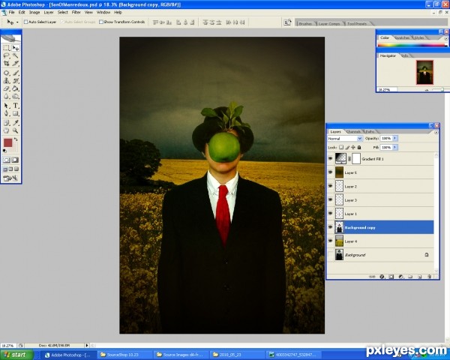The width and height of the screenshot is (450, 360).
Task: Open the Image menu
Action: pos(34,12)
